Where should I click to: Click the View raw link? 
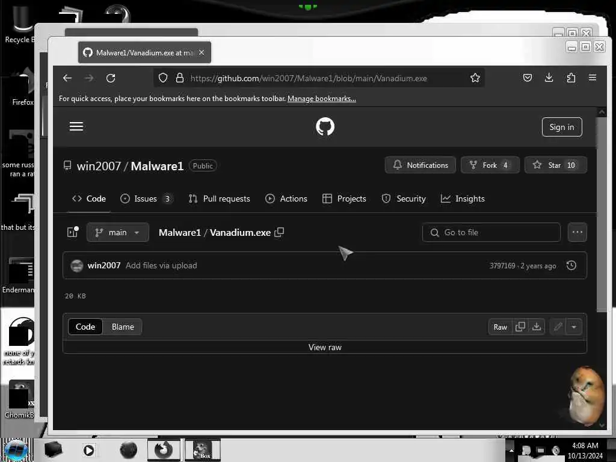tap(325, 347)
